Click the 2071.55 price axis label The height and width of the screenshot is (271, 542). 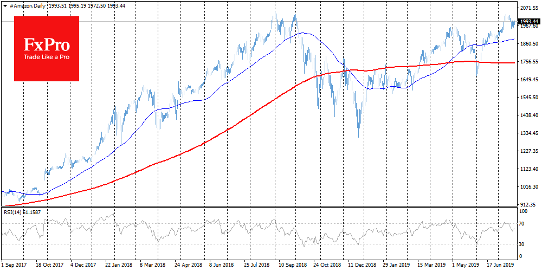(529, 9)
